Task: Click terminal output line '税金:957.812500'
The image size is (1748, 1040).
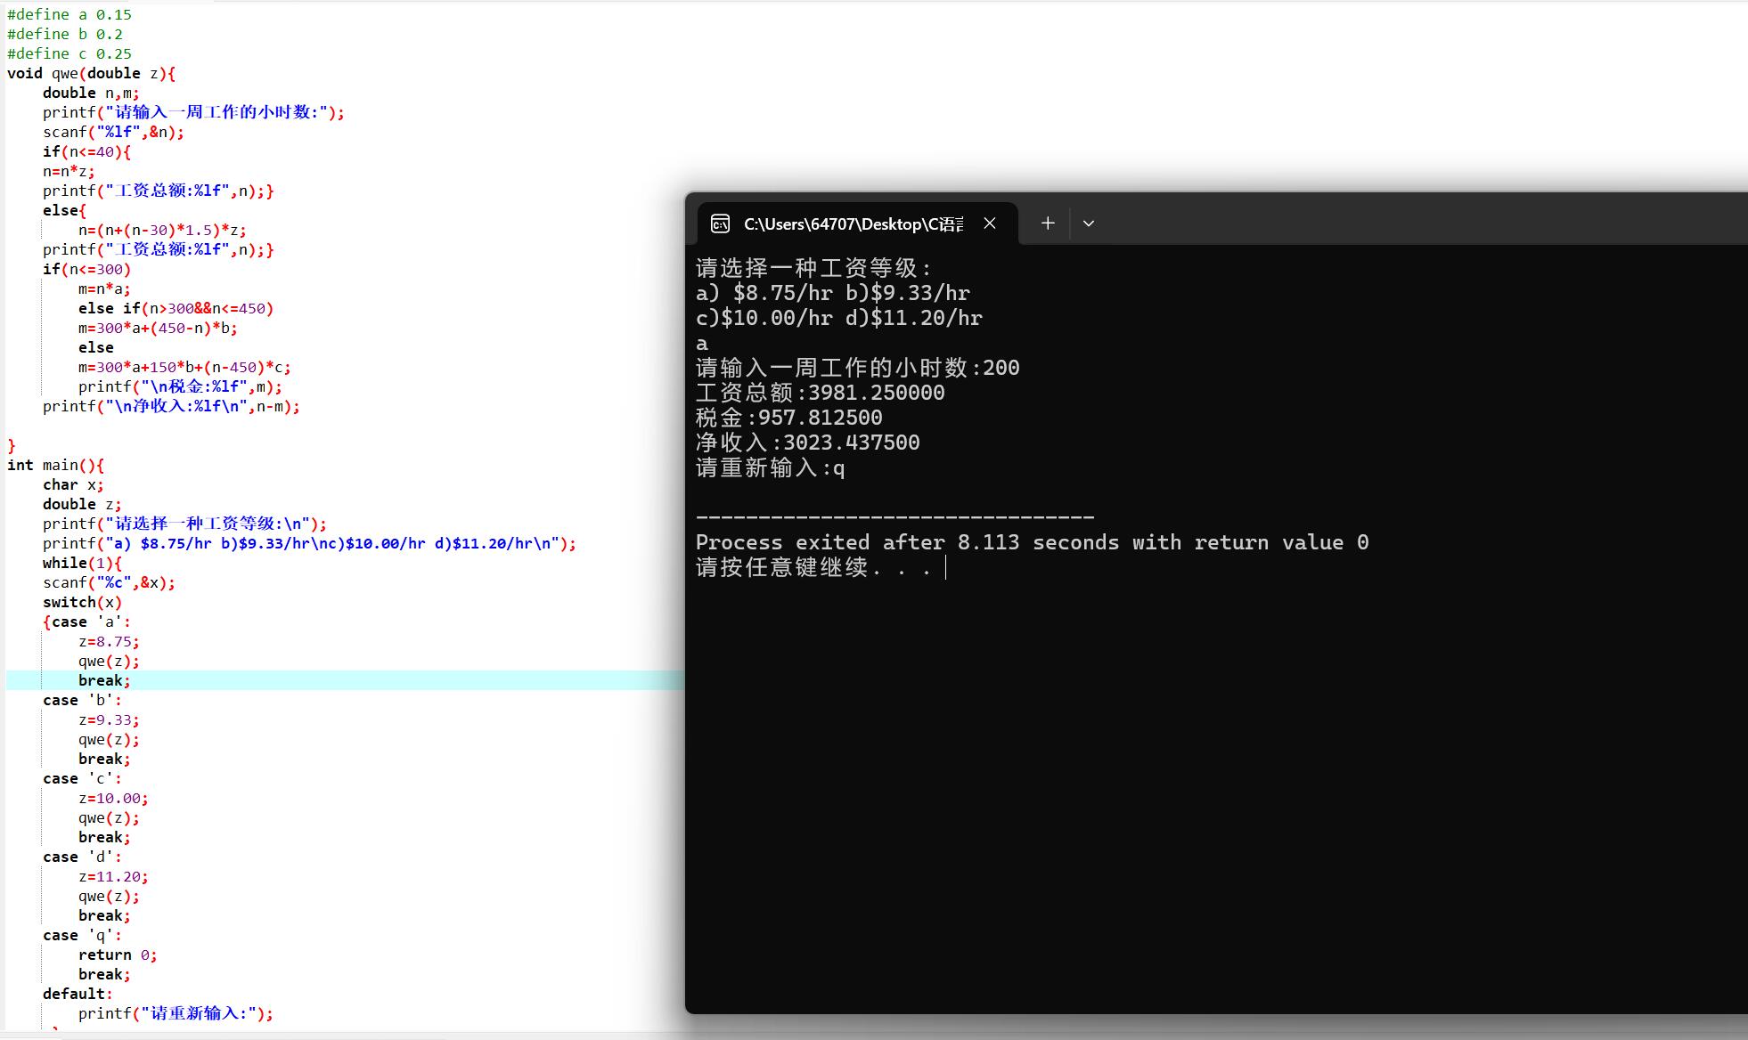Action: click(x=788, y=418)
